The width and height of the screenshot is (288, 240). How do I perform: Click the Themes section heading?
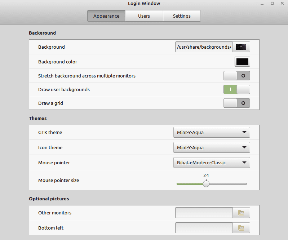[x=37, y=119]
